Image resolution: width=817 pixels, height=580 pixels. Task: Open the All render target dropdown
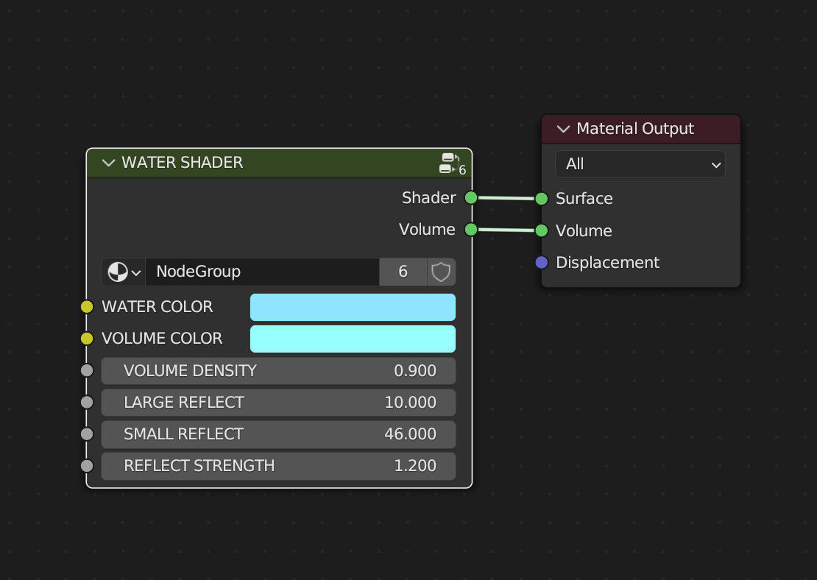[640, 164]
